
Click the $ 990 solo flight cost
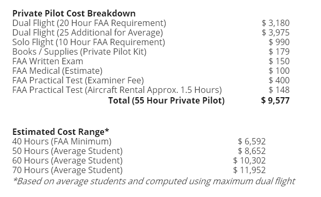click(x=279, y=42)
